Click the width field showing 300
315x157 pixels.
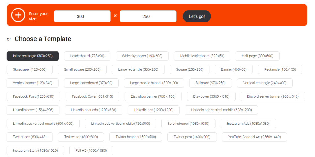tap(82, 16)
